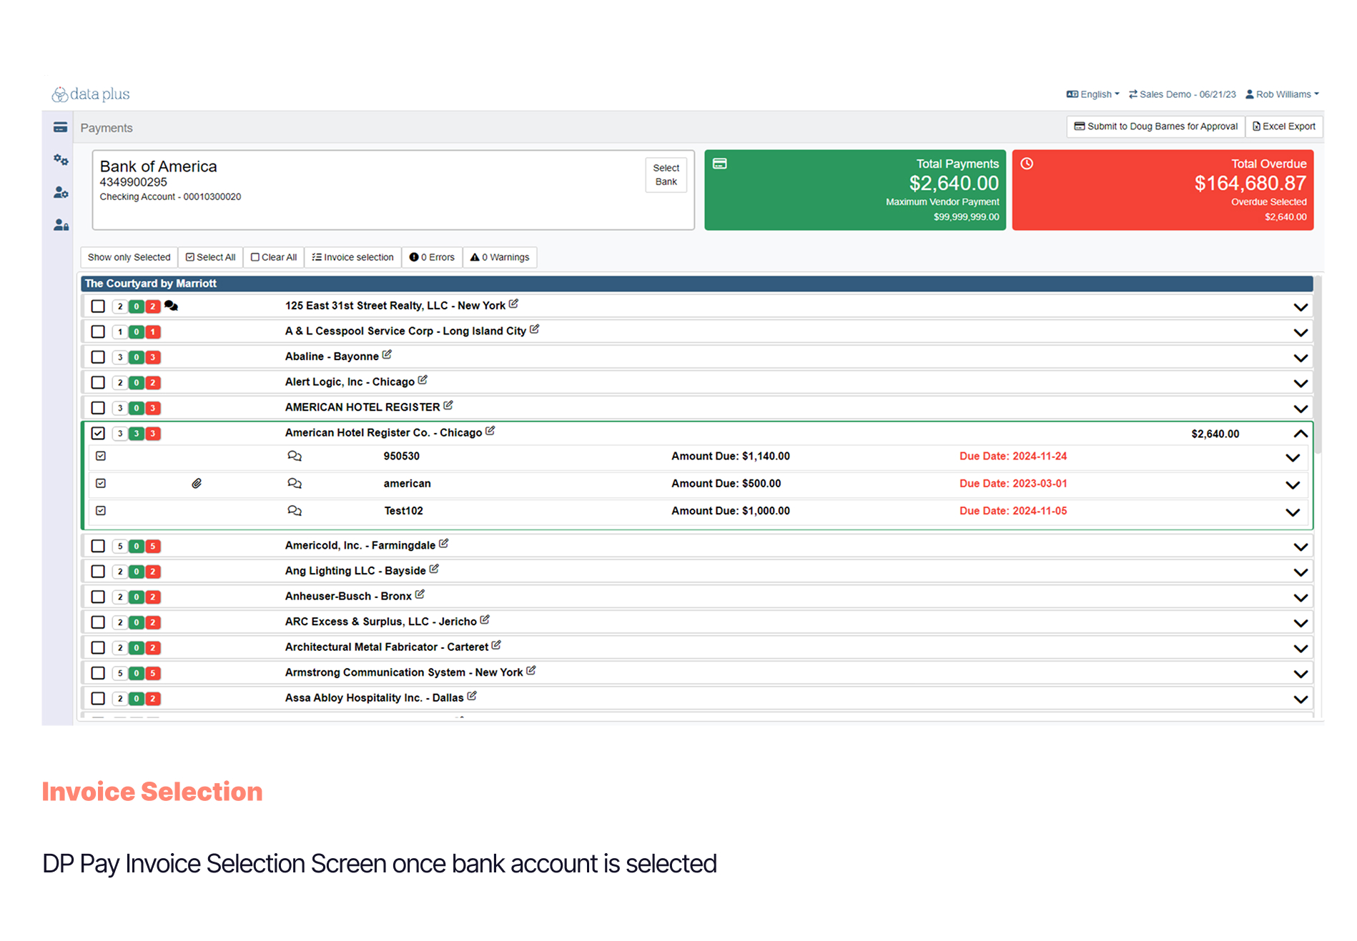The width and height of the screenshot is (1357, 941).
Task: Open comments for invoice 950530
Action: [x=295, y=456]
